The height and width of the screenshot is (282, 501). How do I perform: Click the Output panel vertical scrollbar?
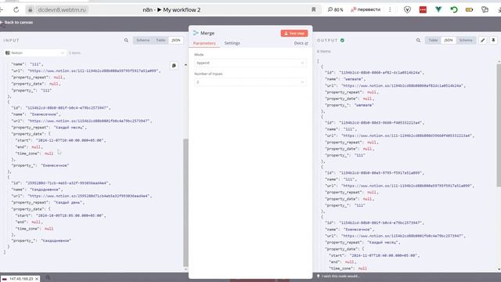pyautogui.click(x=499, y=125)
